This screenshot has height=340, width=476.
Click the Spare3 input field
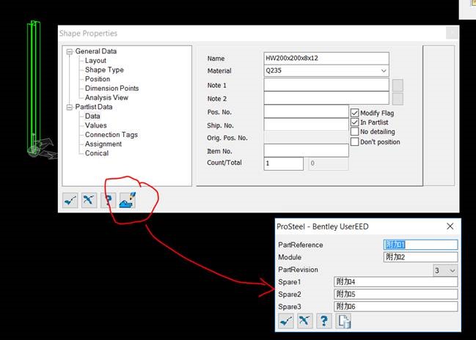click(x=395, y=306)
